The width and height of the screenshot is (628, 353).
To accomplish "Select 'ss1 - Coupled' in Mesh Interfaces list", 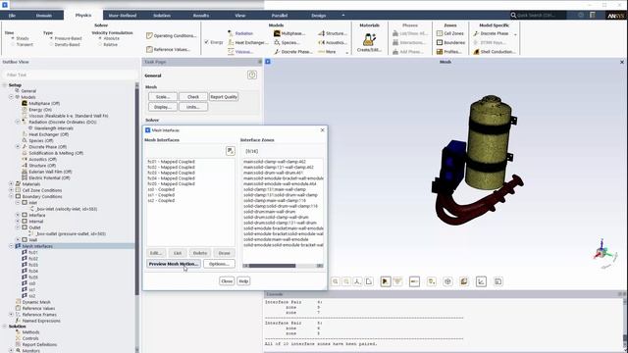I will (x=161, y=195).
